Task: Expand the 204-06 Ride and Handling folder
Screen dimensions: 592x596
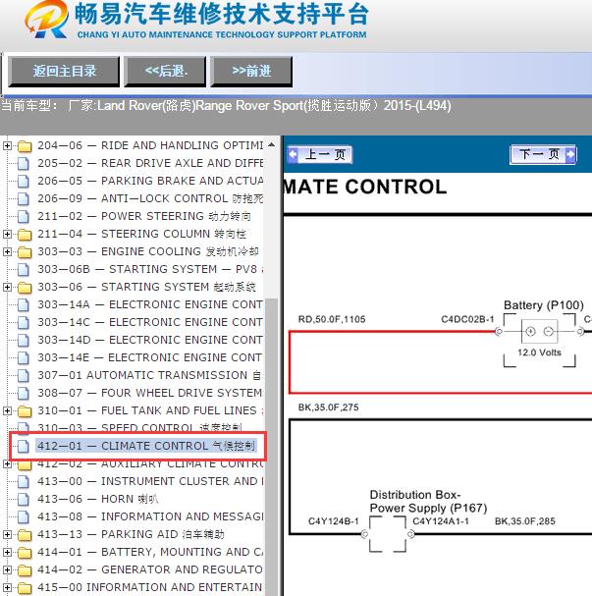Action: [7, 145]
